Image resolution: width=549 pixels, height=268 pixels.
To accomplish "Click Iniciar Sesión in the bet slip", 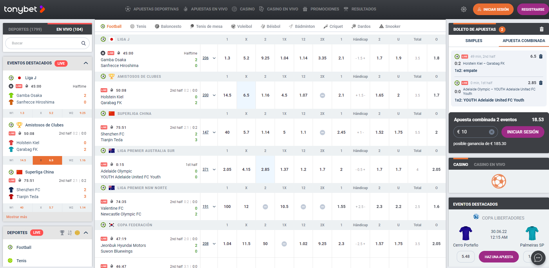I will (x=523, y=132).
